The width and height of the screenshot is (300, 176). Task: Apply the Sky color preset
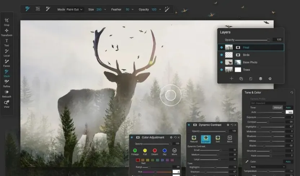point(164,152)
